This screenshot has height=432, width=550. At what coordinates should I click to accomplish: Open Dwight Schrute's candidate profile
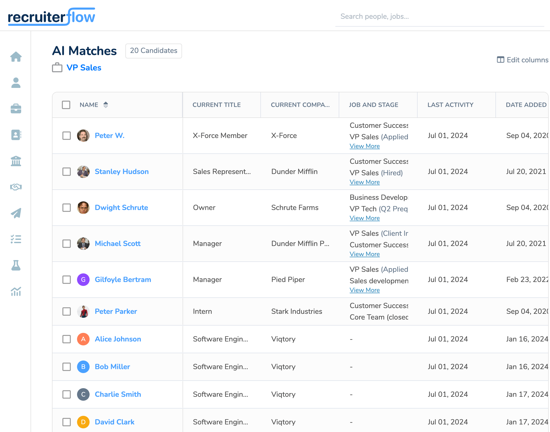tap(121, 208)
